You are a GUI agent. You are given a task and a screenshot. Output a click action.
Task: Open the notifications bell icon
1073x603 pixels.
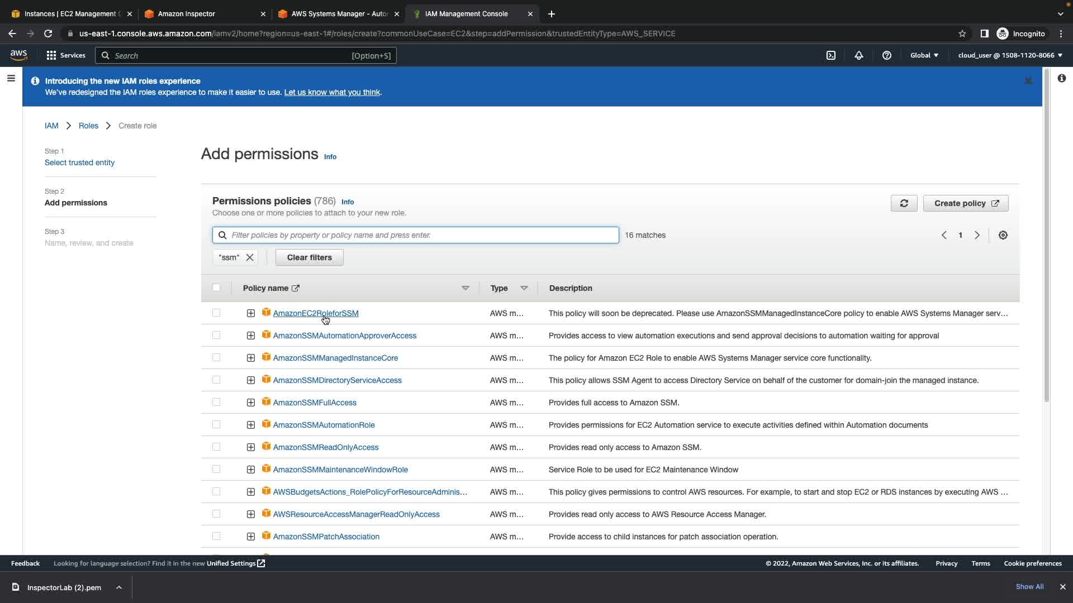tap(859, 55)
